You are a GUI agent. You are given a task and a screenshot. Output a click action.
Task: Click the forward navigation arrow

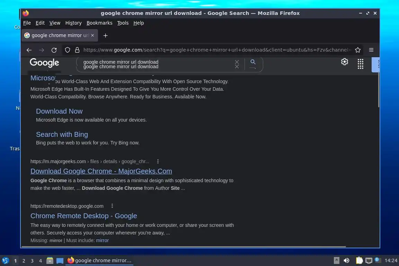[x=42, y=50]
